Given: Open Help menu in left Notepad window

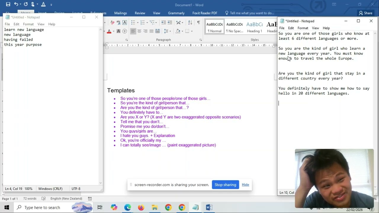Looking at the screenshot, I should point(52,24).
